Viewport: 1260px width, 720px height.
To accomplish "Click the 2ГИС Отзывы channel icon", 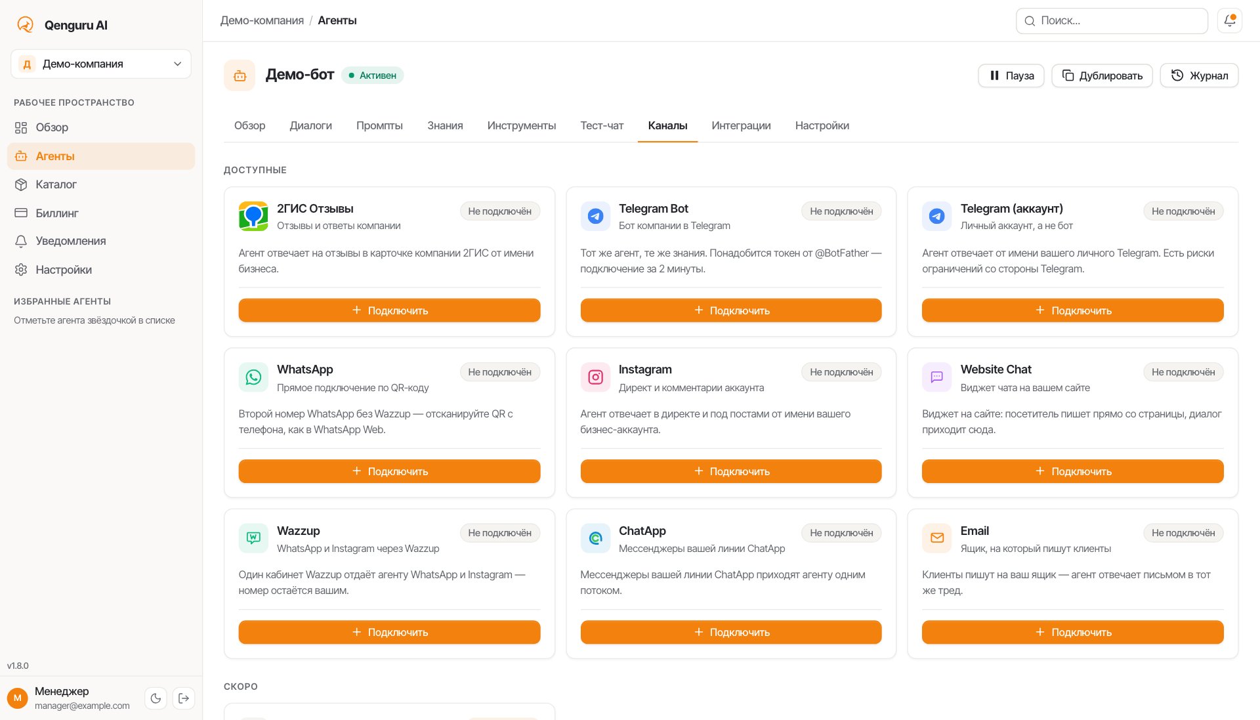I will click(253, 216).
